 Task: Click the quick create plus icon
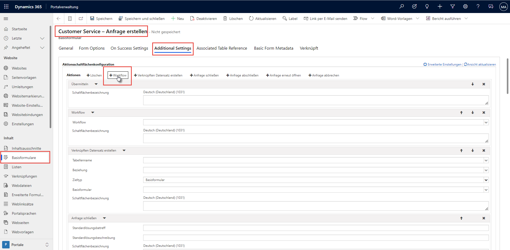point(440,7)
